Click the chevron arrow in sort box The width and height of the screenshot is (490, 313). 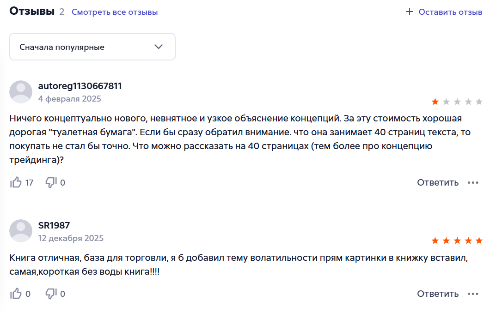159,47
